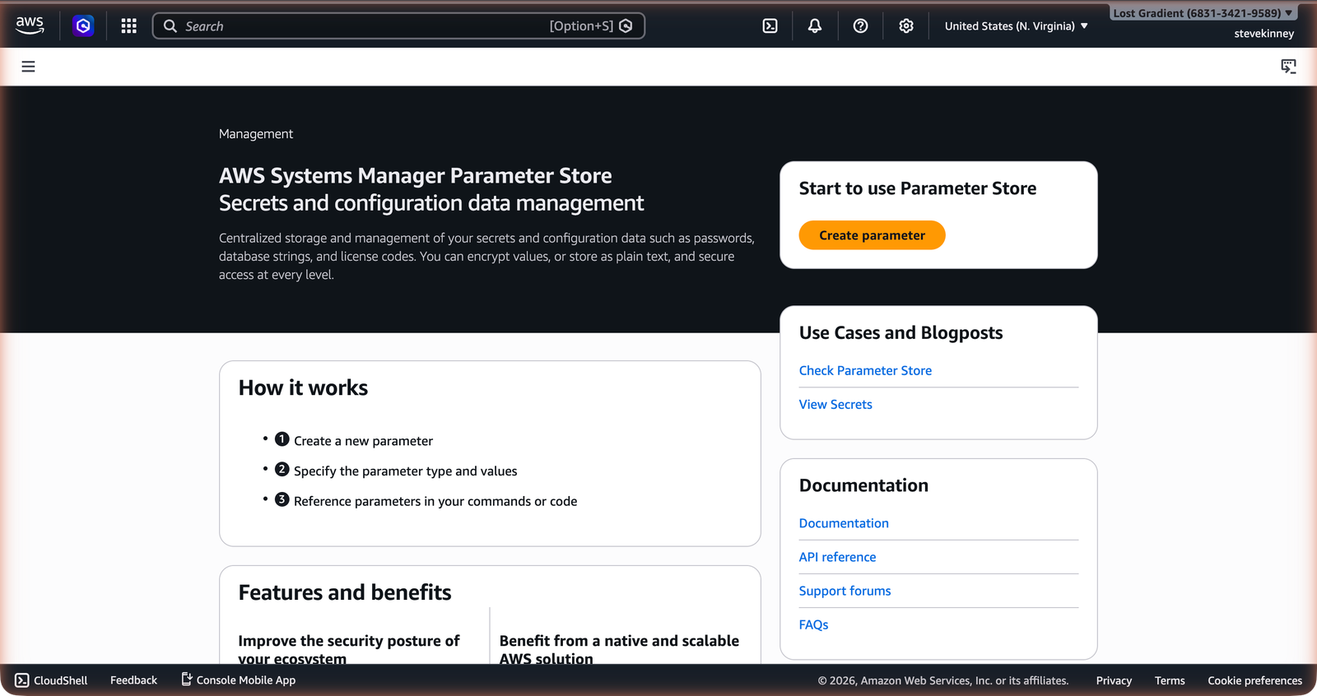Viewport: 1317px width, 696px height.
Task: Open the AWS home logo
Action: 30,26
